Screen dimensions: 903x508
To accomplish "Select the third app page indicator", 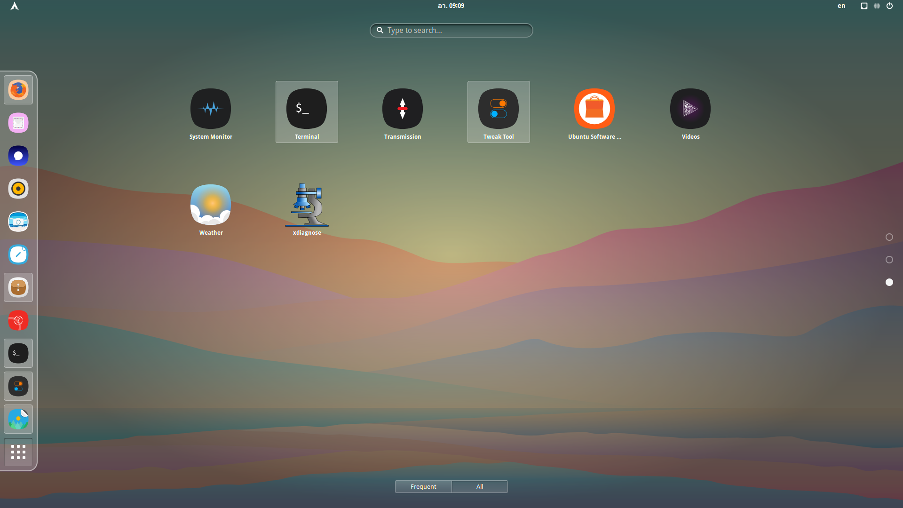I will click(889, 282).
